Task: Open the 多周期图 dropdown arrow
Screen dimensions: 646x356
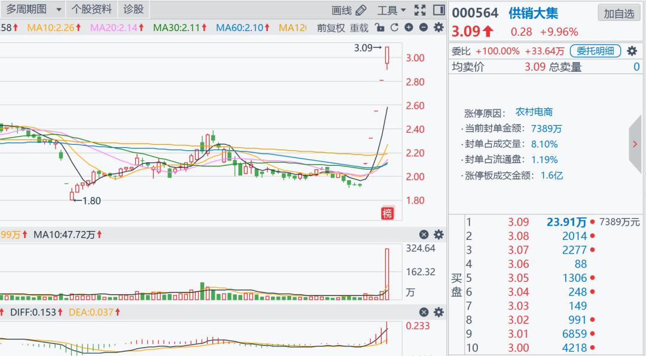Action: point(57,10)
